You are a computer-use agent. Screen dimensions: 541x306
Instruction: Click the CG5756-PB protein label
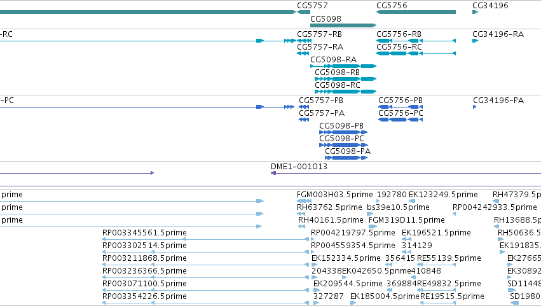(401, 101)
